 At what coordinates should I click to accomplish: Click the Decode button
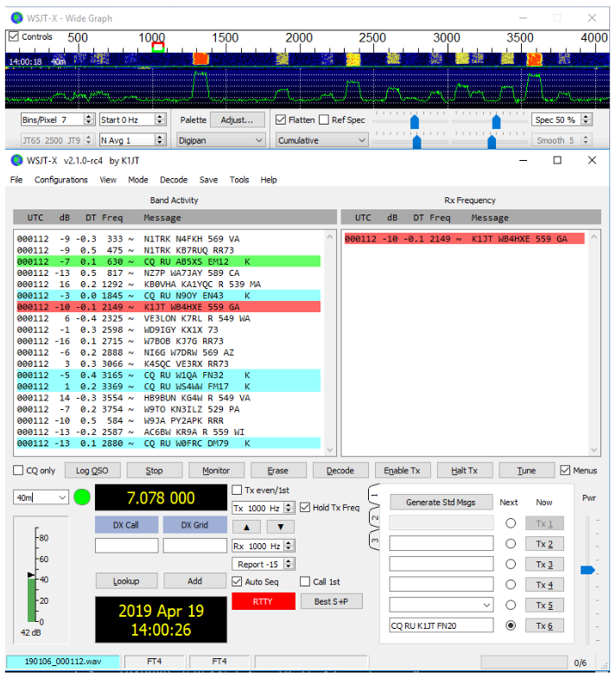point(340,471)
